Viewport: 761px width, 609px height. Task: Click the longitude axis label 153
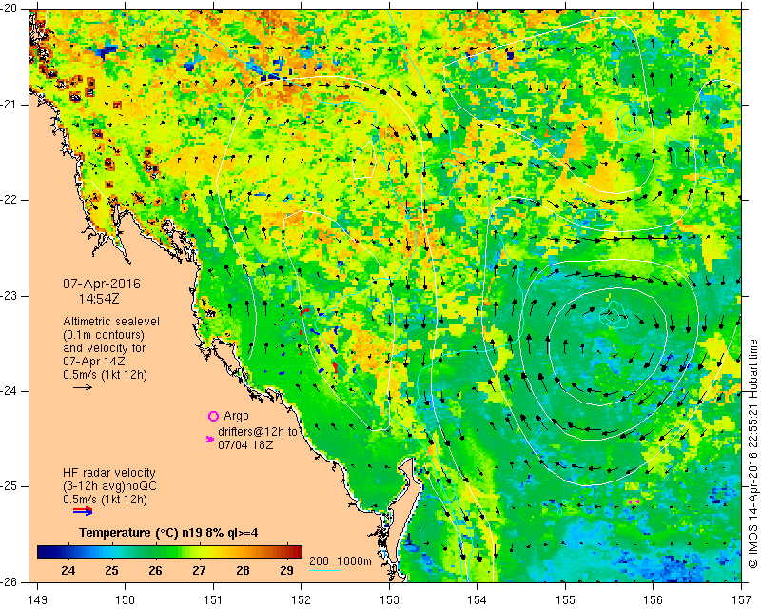click(389, 599)
